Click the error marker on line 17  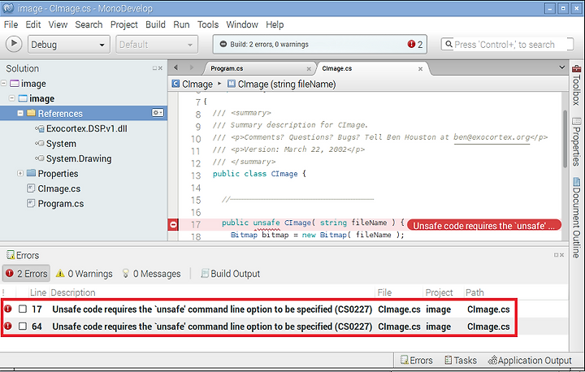[173, 225]
